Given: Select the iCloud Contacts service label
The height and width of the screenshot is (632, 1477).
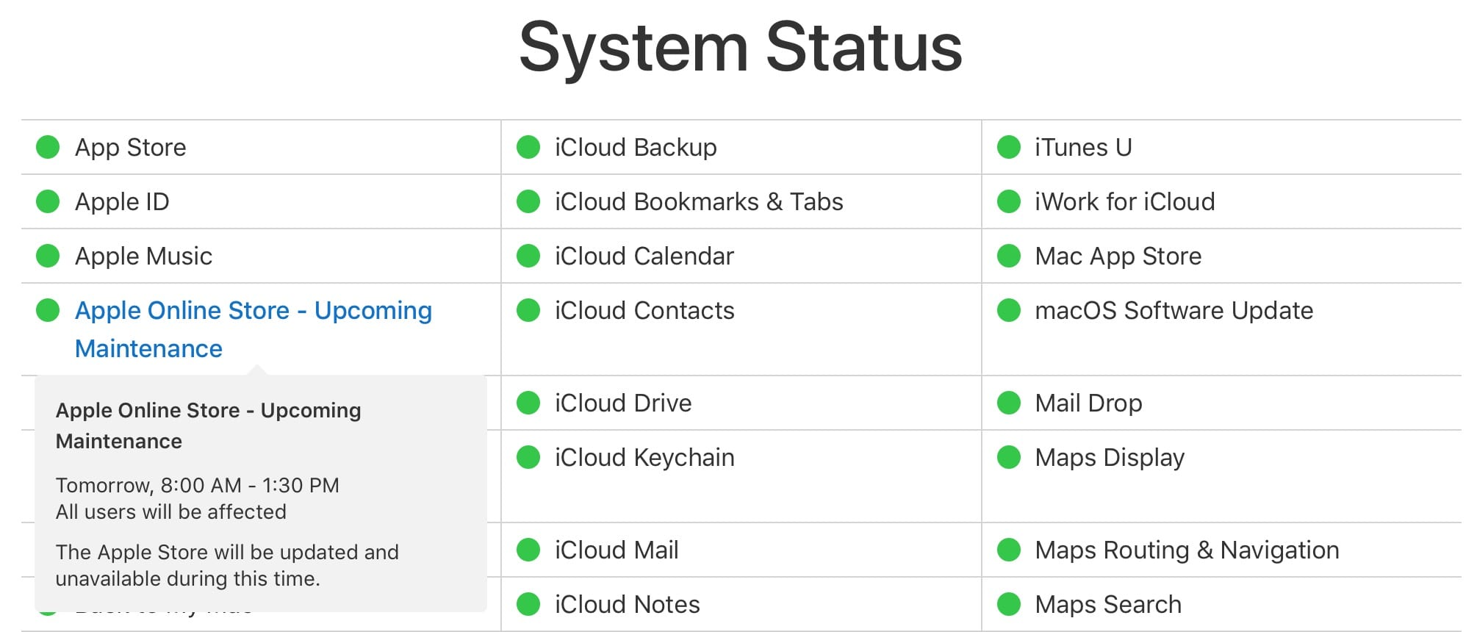Looking at the screenshot, I should [644, 311].
